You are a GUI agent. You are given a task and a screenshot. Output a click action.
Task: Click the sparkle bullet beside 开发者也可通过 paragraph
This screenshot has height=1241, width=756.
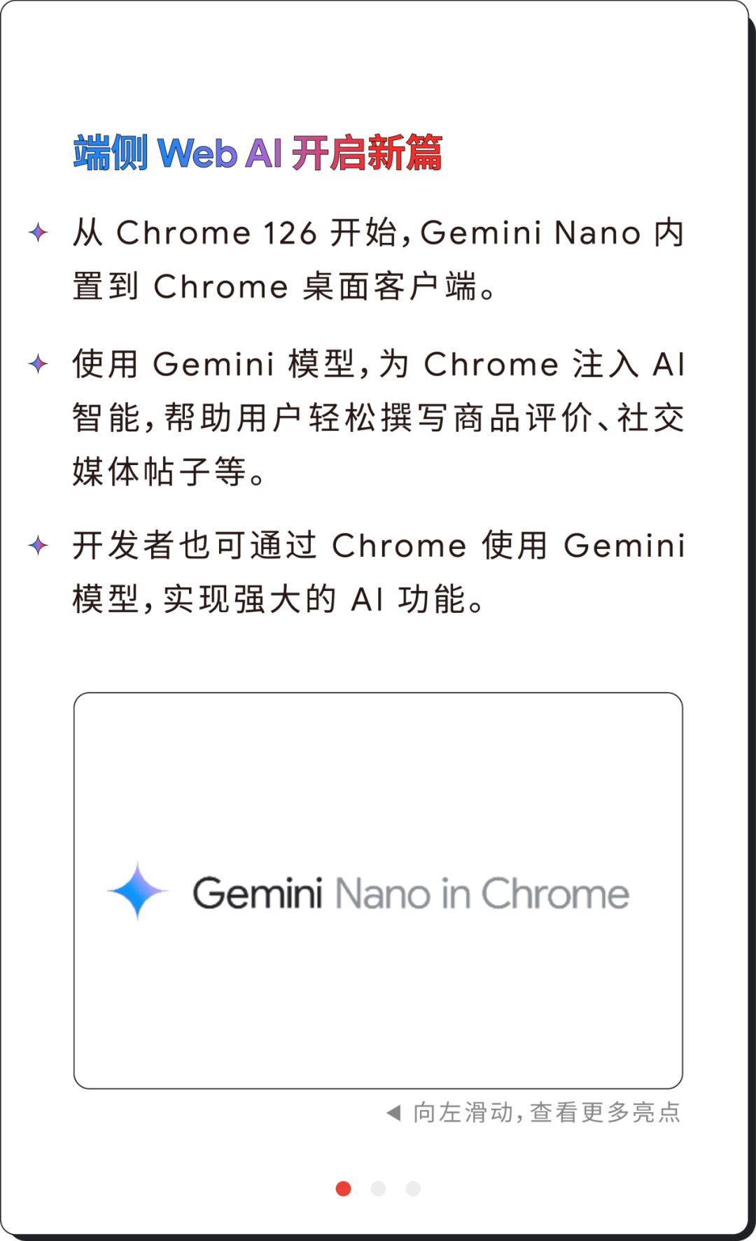pos(38,545)
